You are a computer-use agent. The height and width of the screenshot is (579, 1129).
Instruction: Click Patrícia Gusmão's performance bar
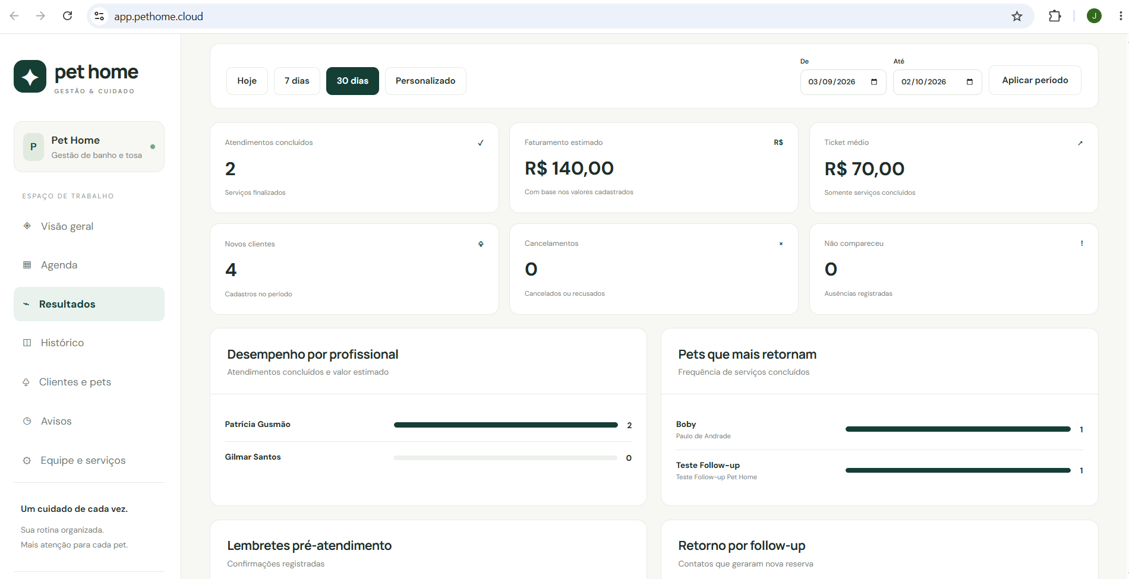pyautogui.click(x=506, y=425)
